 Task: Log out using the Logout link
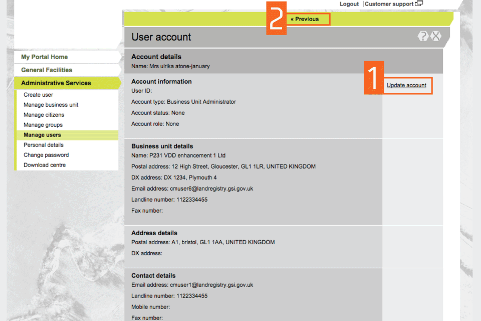tap(349, 4)
